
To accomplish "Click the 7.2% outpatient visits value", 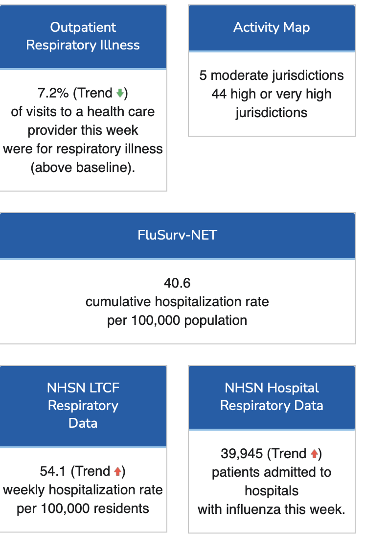I will [52, 93].
